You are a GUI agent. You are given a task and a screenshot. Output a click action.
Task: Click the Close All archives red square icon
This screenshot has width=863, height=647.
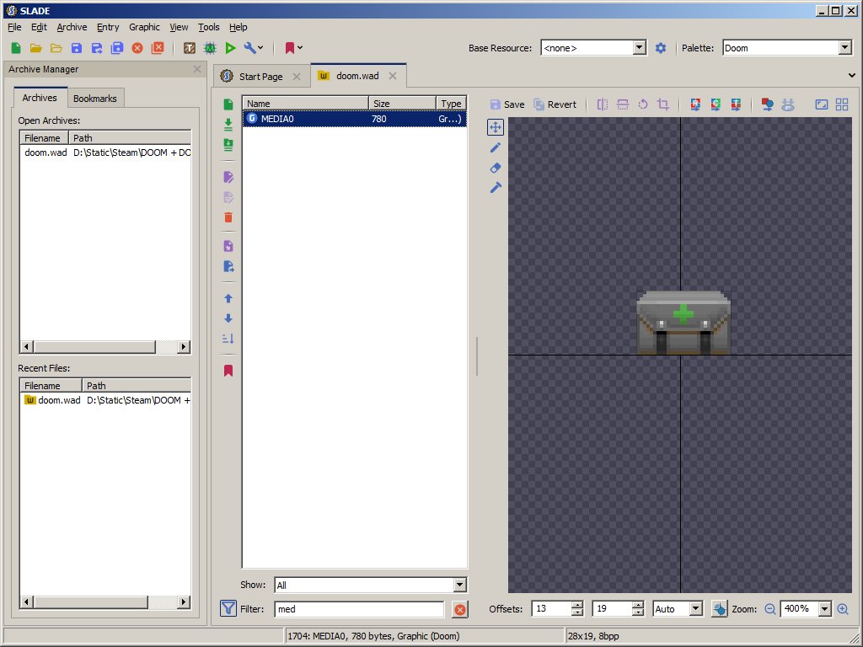(158, 48)
